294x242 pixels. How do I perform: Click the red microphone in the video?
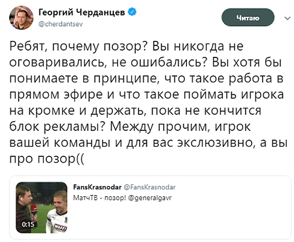coord(36,199)
